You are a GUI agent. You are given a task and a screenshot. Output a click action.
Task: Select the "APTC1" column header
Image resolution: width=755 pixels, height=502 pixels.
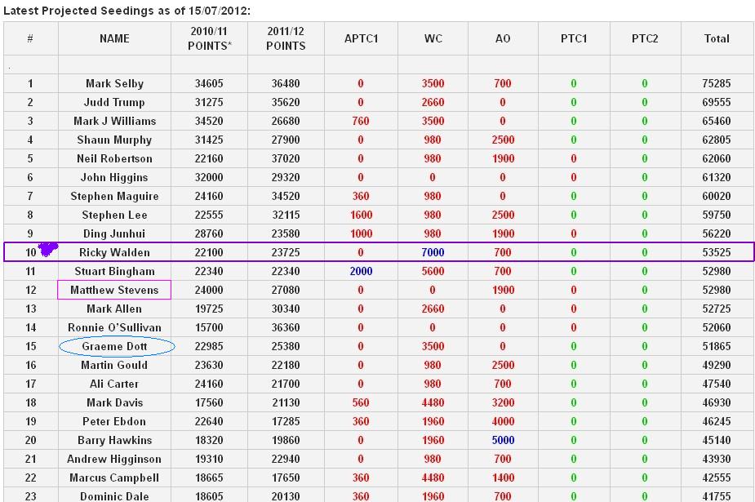tap(361, 38)
